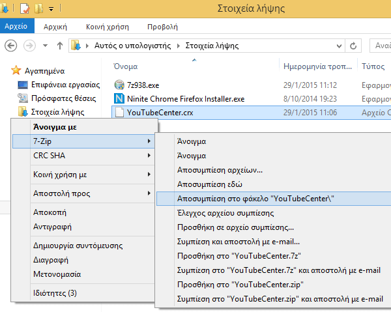
Task: Click Στοιχεία λήψης breadcrumb in address bar
Action: click(x=212, y=46)
